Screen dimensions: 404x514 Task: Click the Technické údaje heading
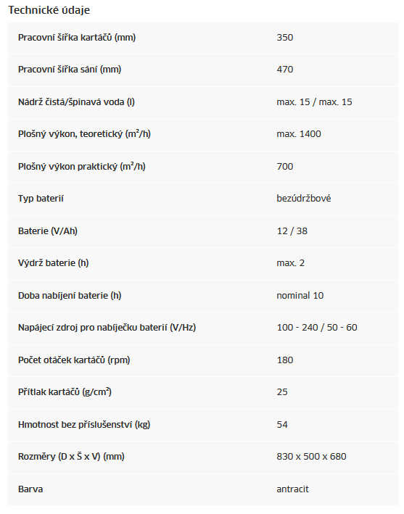[49, 10]
